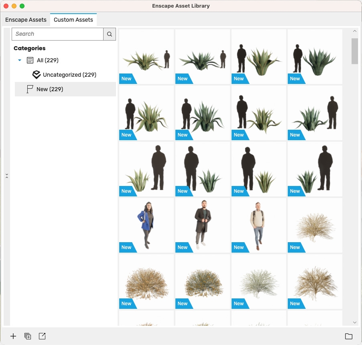Select the woman in blue jacket asset

(x=146, y=225)
